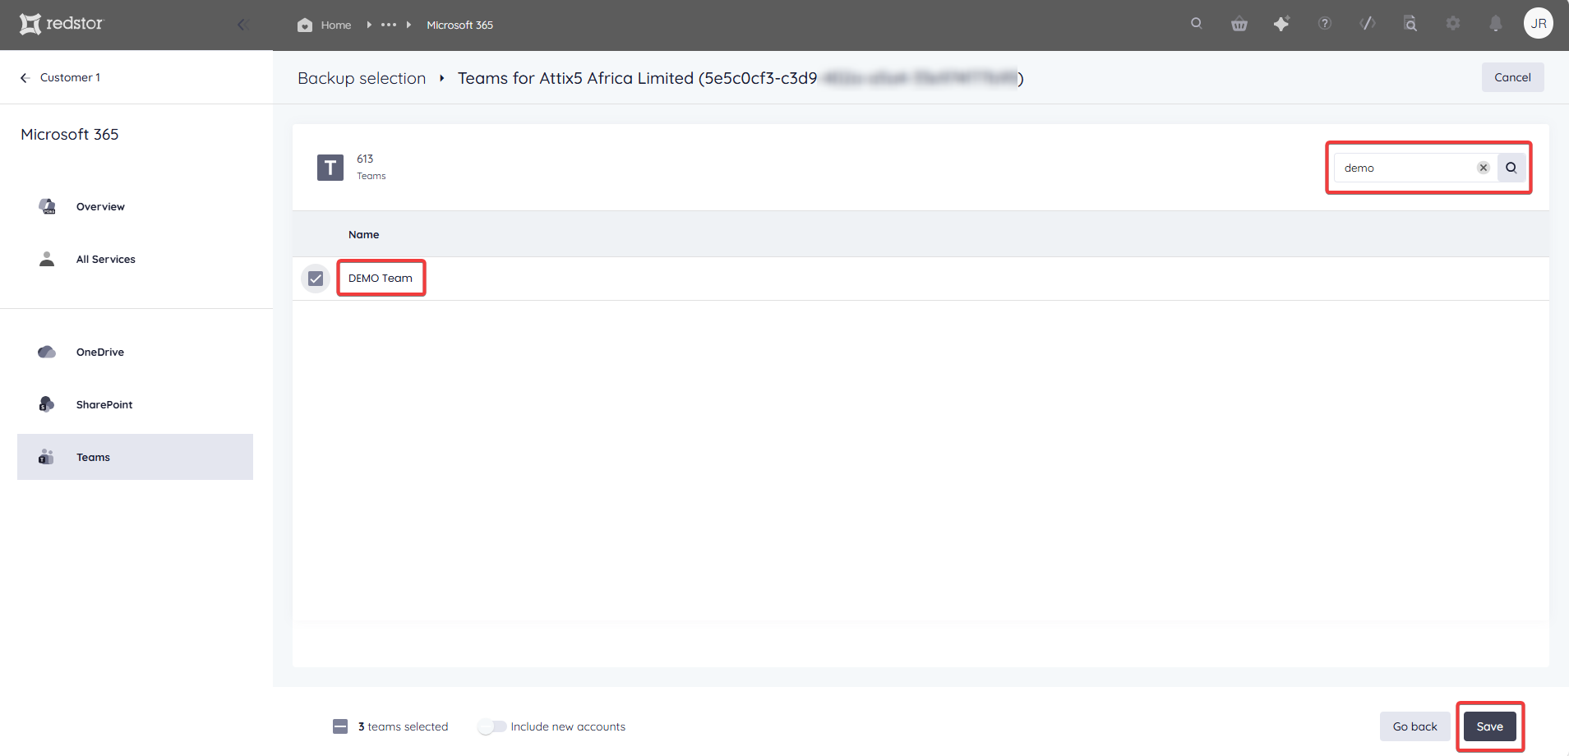Click the sparkle AI assistant icon
The height and width of the screenshot is (756, 1569).
click(x=1281, y=24)
